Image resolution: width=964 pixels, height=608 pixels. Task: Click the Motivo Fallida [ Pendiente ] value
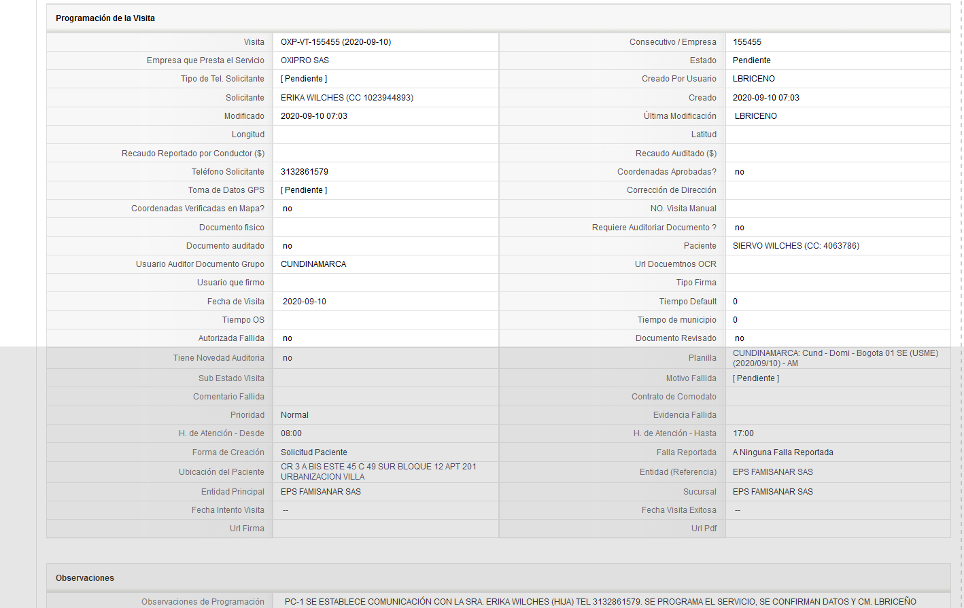756,378
